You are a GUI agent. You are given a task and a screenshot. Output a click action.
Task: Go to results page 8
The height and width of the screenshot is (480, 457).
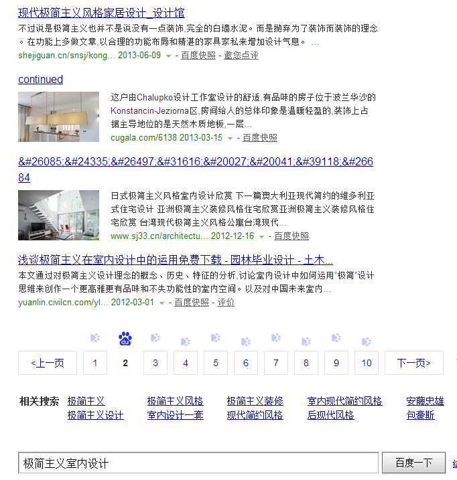pyautogui.click(x=306, y=363)
